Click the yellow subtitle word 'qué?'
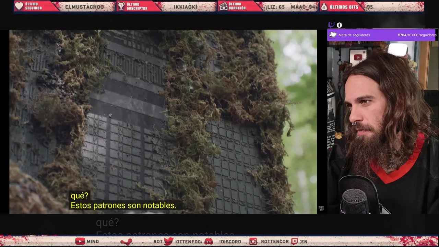 80,196
